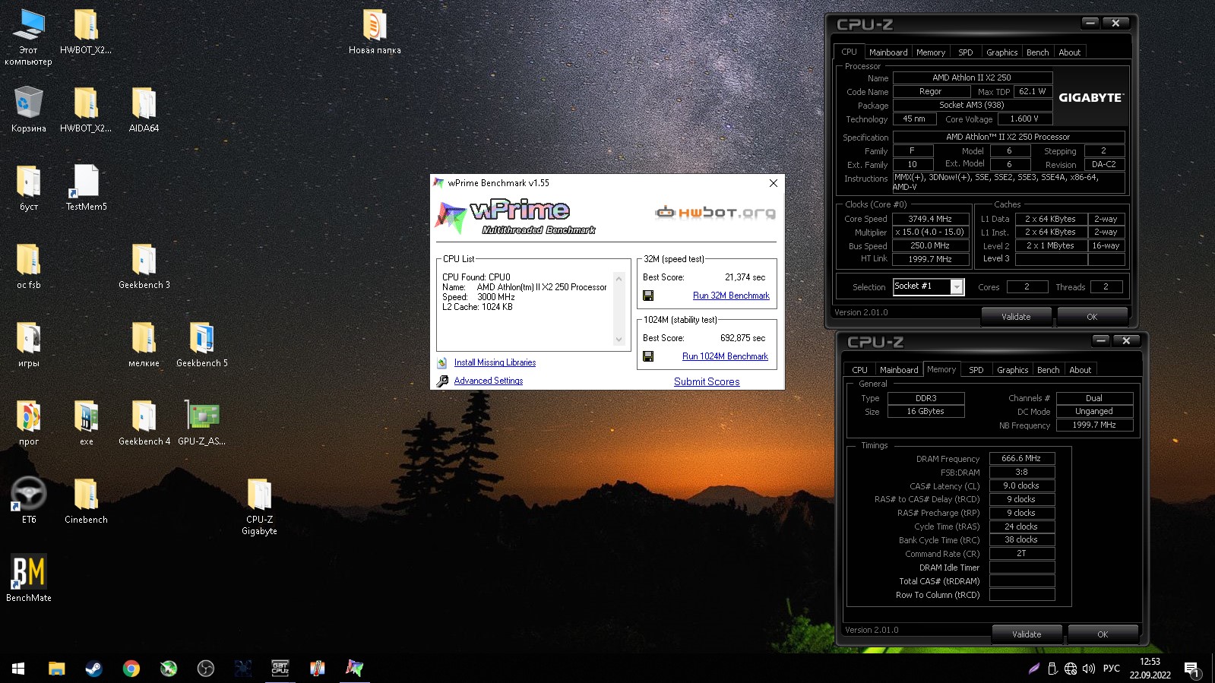This screenshot has width=1215, height=683.
Task: Click Validate in the memory Timings CPU-Z window
Action: coord(1027,634)
